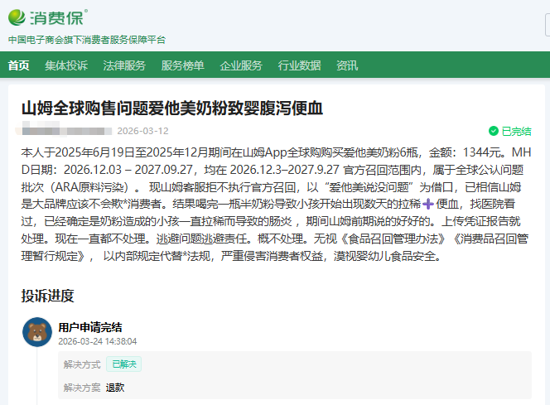
Task: Click the green checkmark beside 已完结
Action: (x=494, y=131)
